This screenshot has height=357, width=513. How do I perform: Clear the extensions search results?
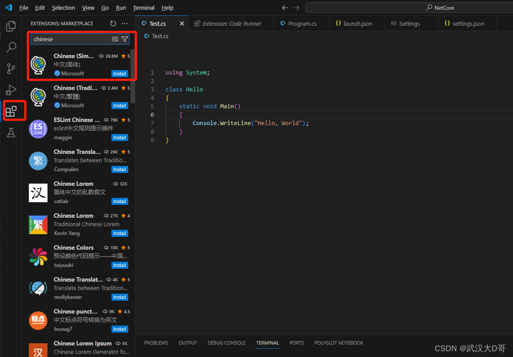click(115, 39)
